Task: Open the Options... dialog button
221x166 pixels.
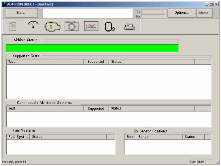Action: click(181, 13)
